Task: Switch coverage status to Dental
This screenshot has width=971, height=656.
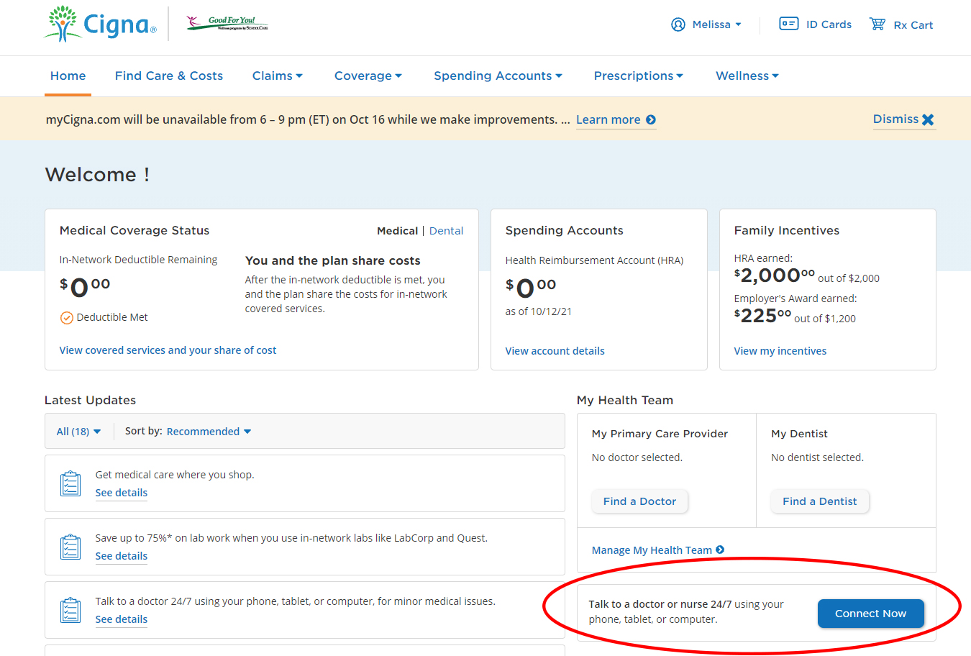Action: point(446,231)
